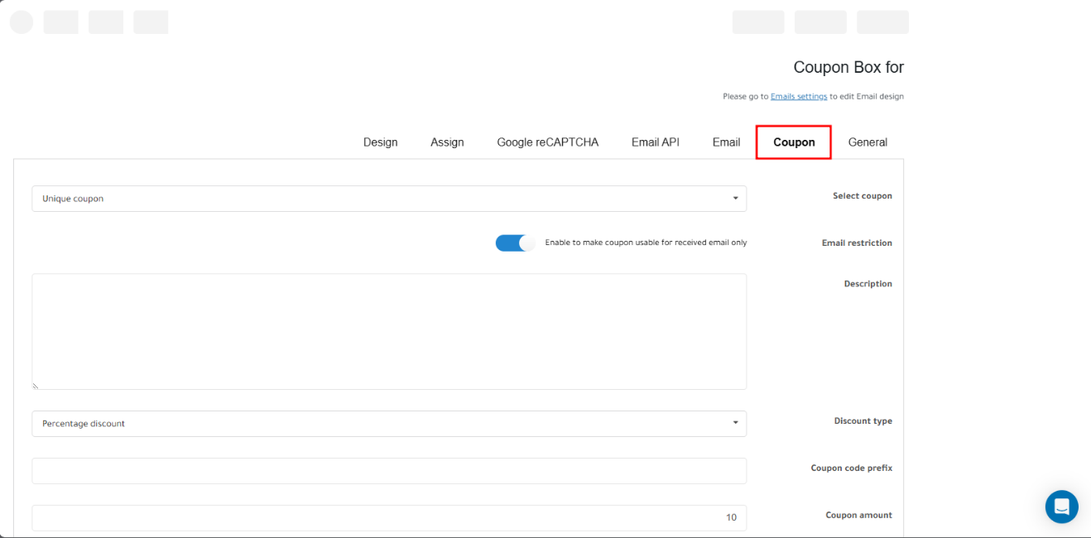
Task: Click the 'Enable to make coupon usable' label
Action: pyautogui.click(x=646, y=243)
